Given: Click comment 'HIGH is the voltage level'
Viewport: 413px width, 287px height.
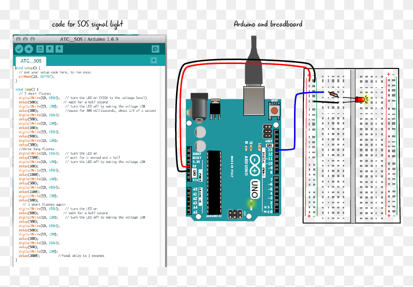Looking at the screenshot, I should [106, 98].
